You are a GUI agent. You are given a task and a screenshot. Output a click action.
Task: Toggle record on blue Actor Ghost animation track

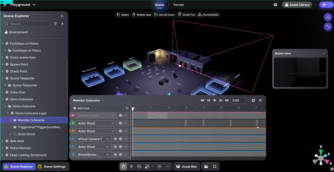115,147
